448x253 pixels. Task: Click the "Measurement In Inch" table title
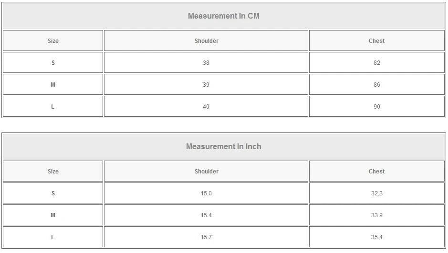223,146
